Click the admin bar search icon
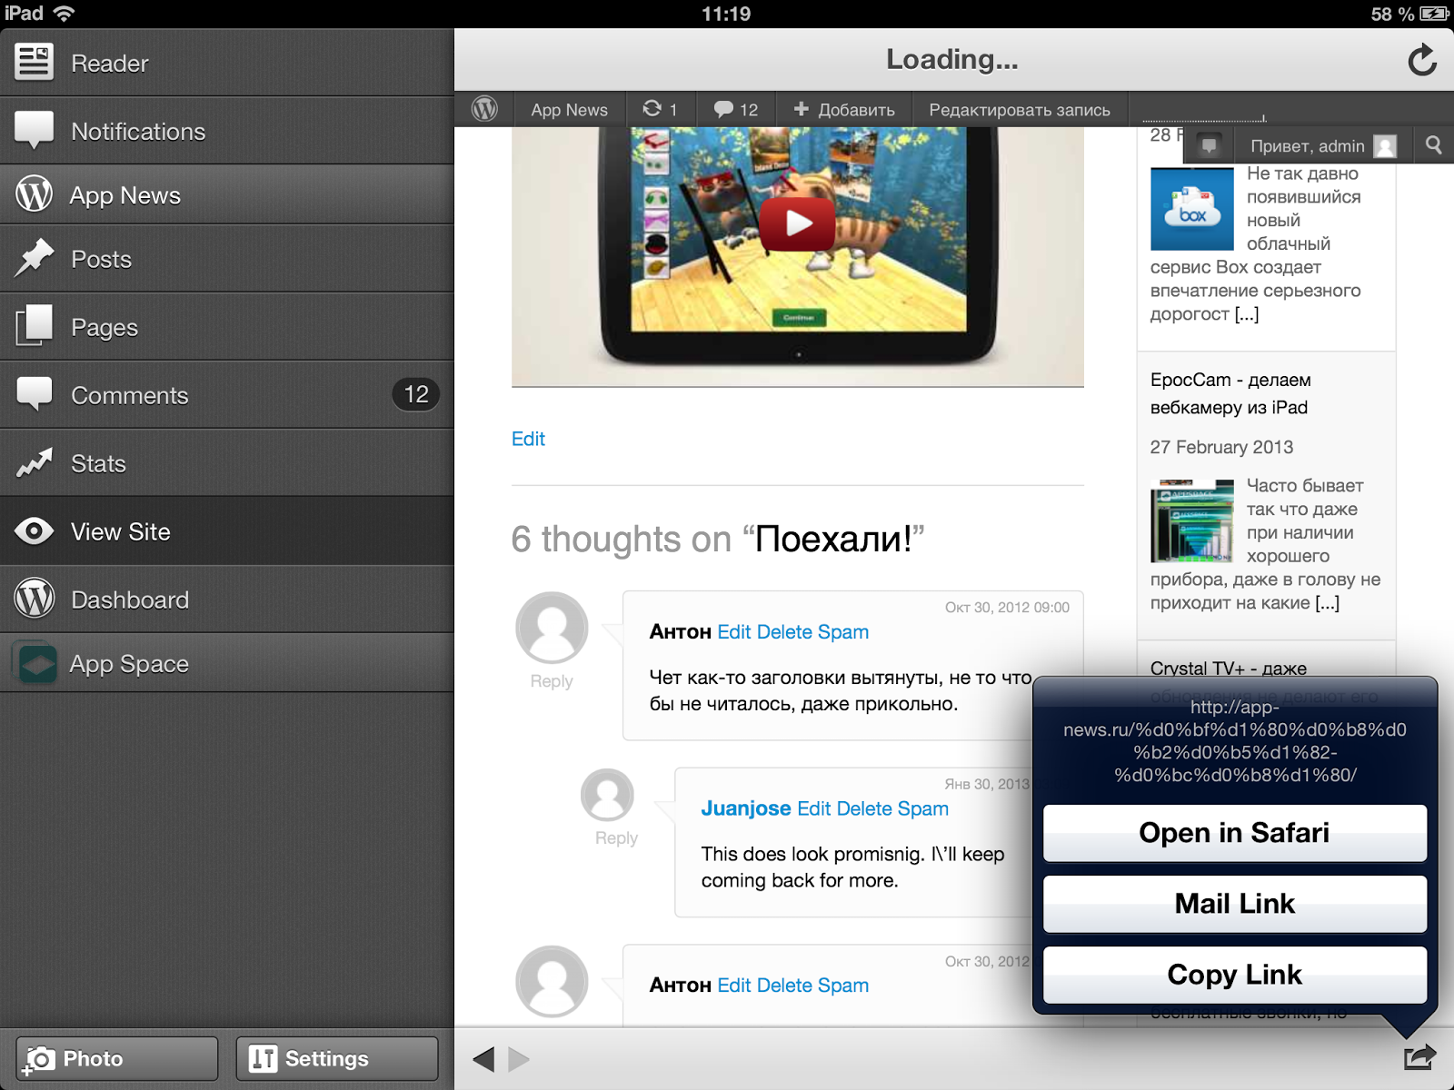1454x1090 pixels. click(1434, 145)
